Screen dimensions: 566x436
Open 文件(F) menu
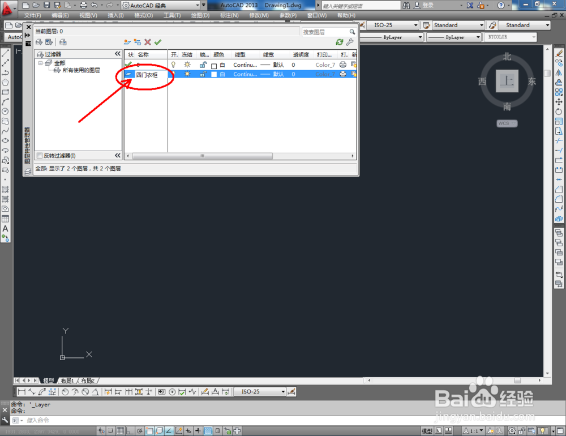pyautogui.click(x=32, y=15)
